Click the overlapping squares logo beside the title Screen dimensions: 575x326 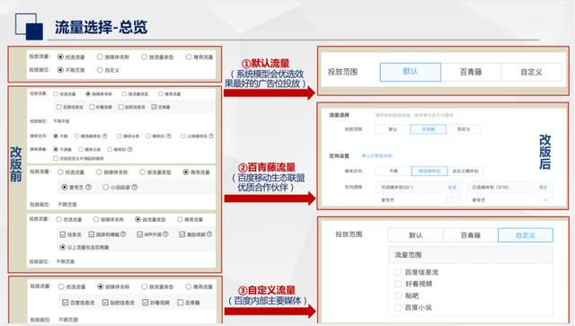[x=29, y=26]
